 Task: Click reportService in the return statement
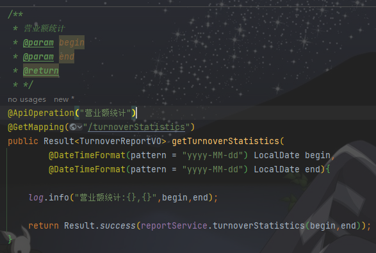click(174, 225)
